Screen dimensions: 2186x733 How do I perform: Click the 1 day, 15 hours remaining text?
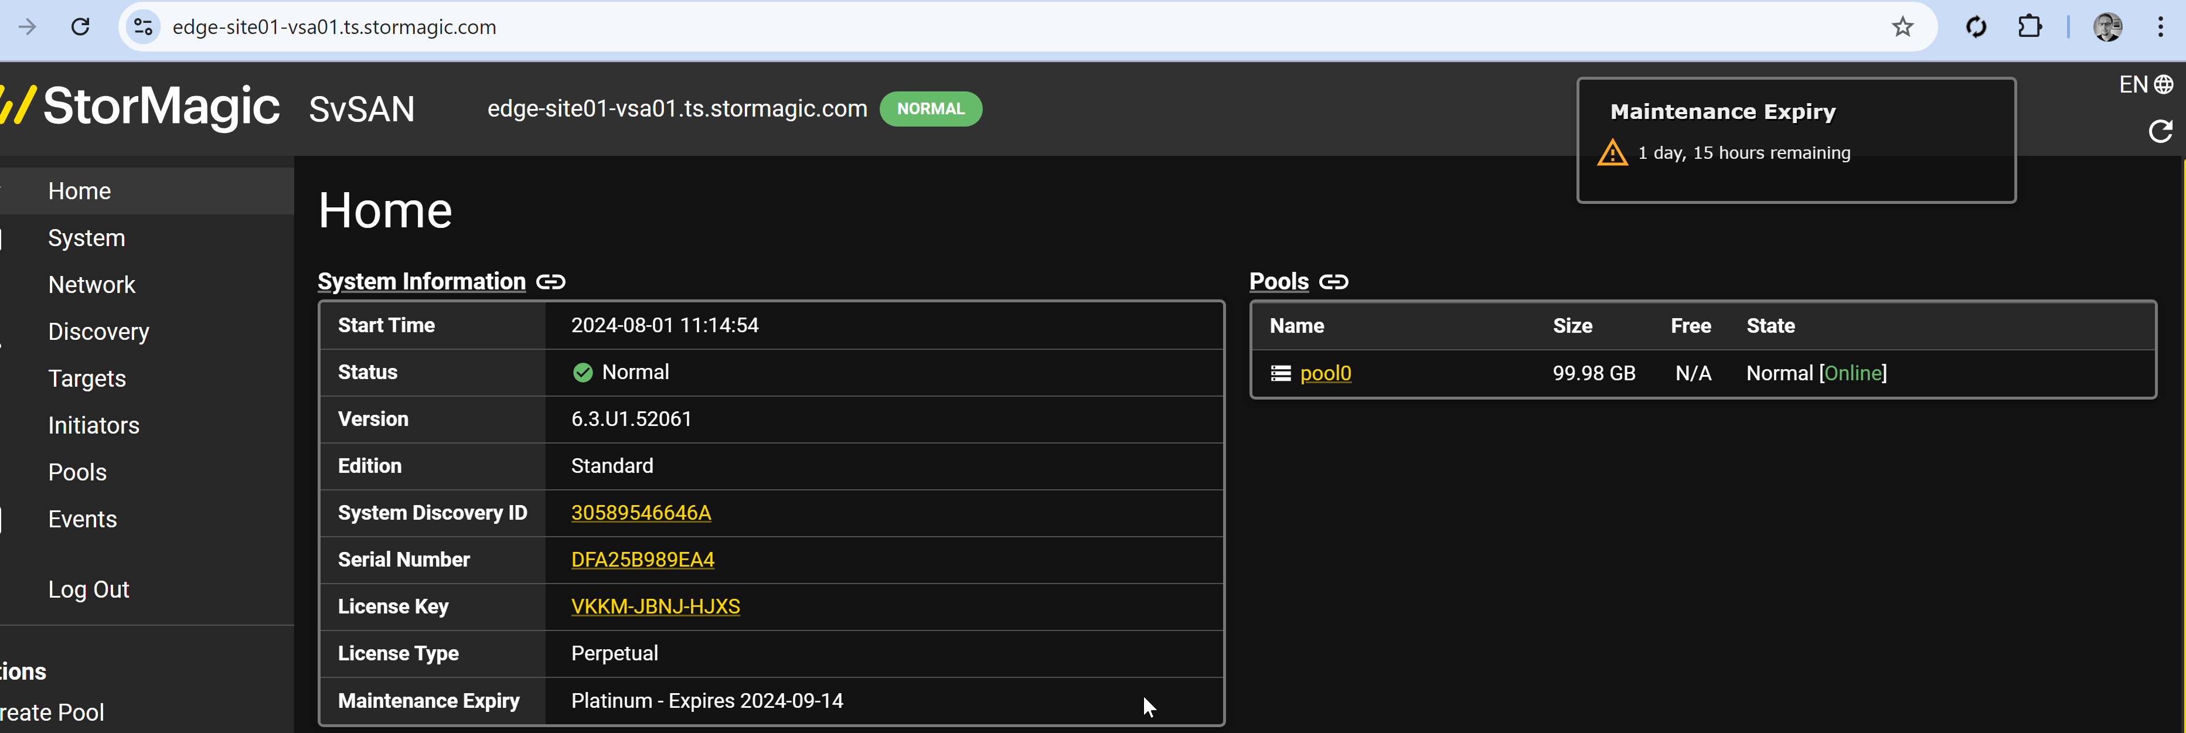pos(1744,154)
